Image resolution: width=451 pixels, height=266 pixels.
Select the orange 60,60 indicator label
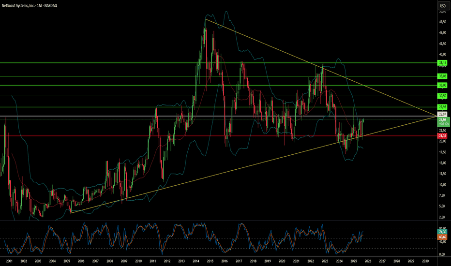click(x=443, y=237)
